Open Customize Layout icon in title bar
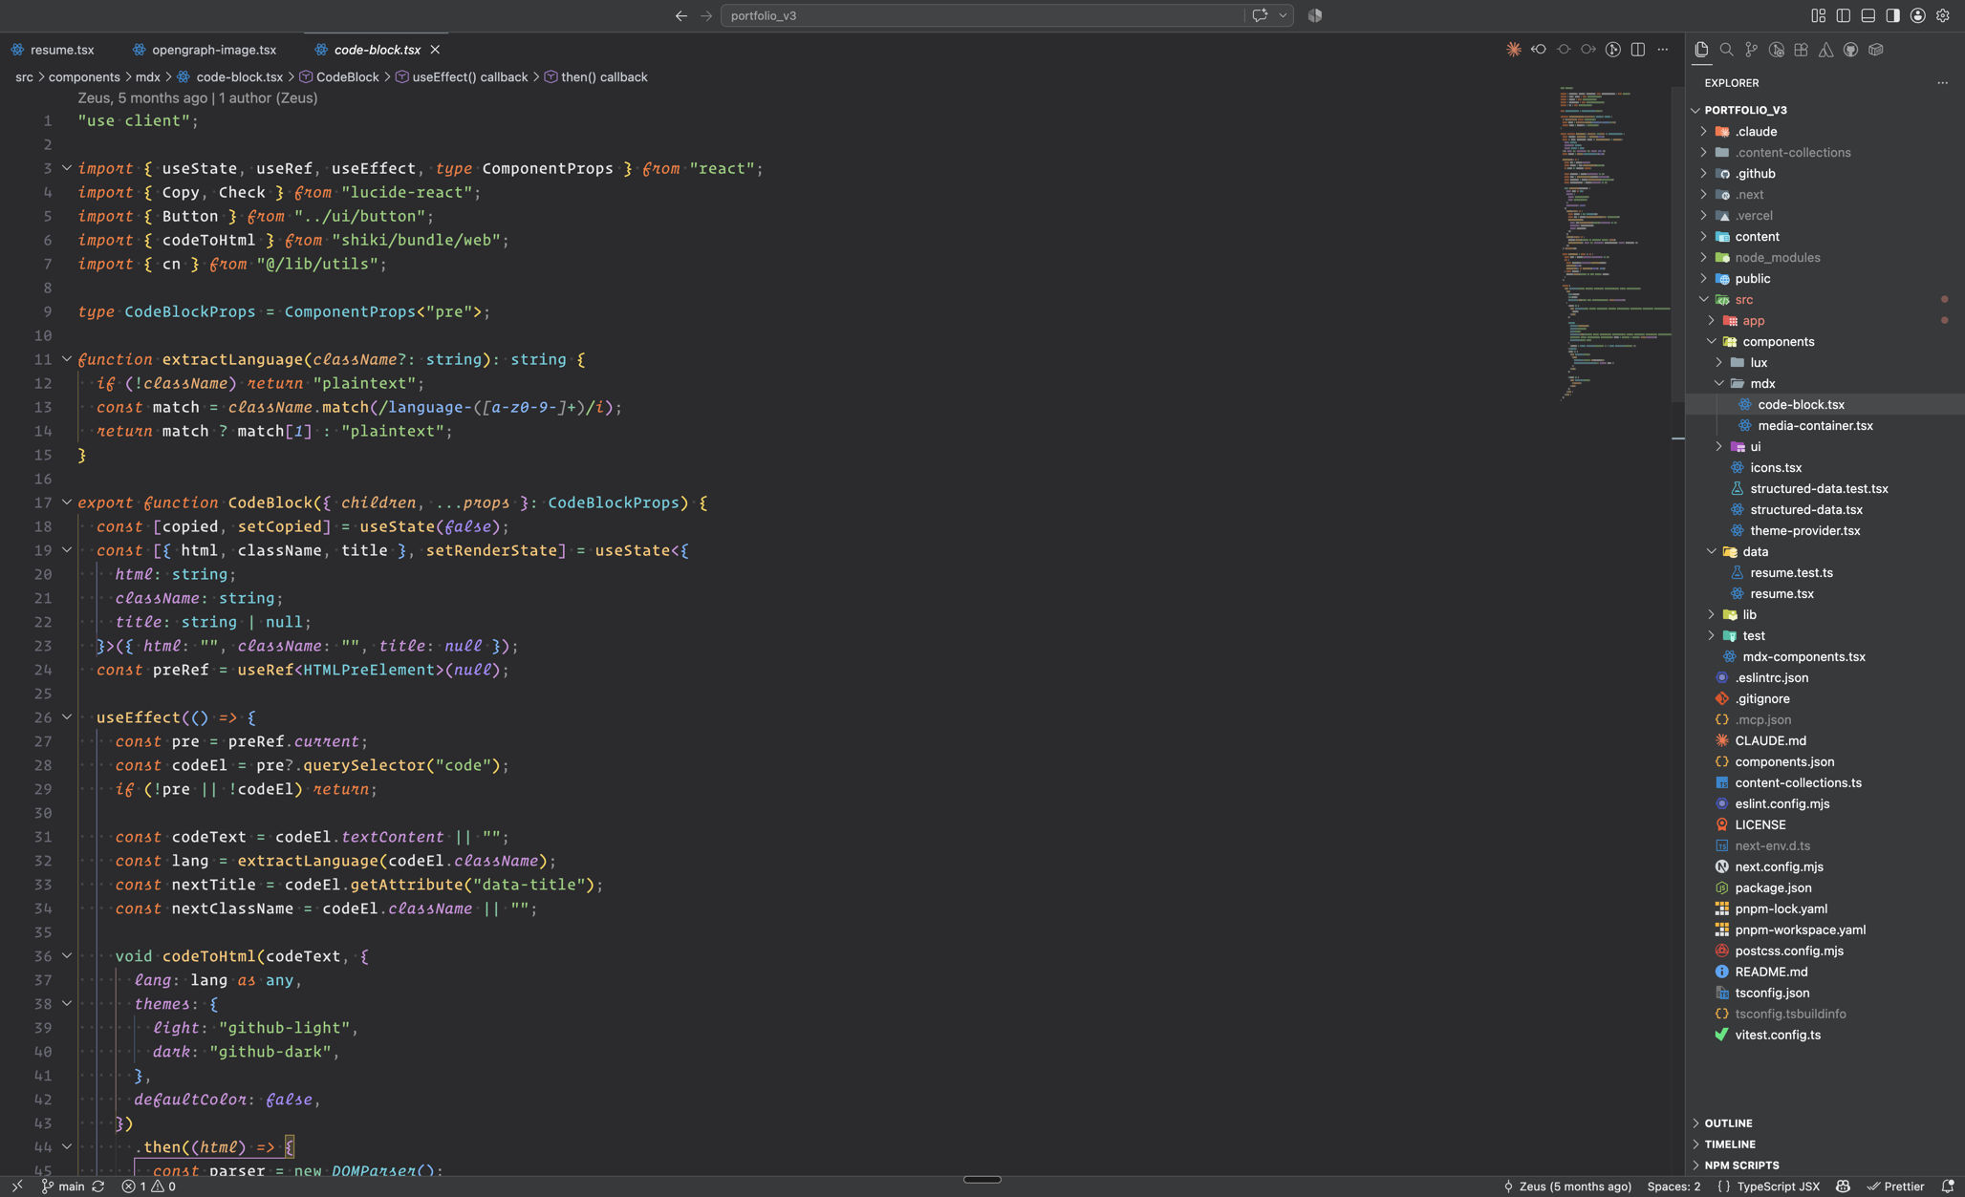 pos(1818,15)
